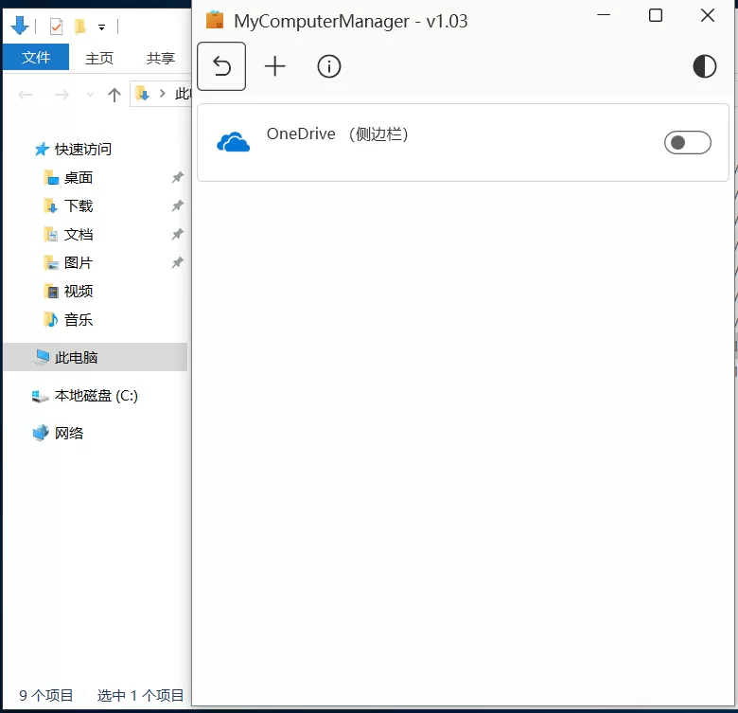Image resolution: width=738 pixels, height=713 pixels.
Task: Click the pin icon next to 文档
Action: 178,234
